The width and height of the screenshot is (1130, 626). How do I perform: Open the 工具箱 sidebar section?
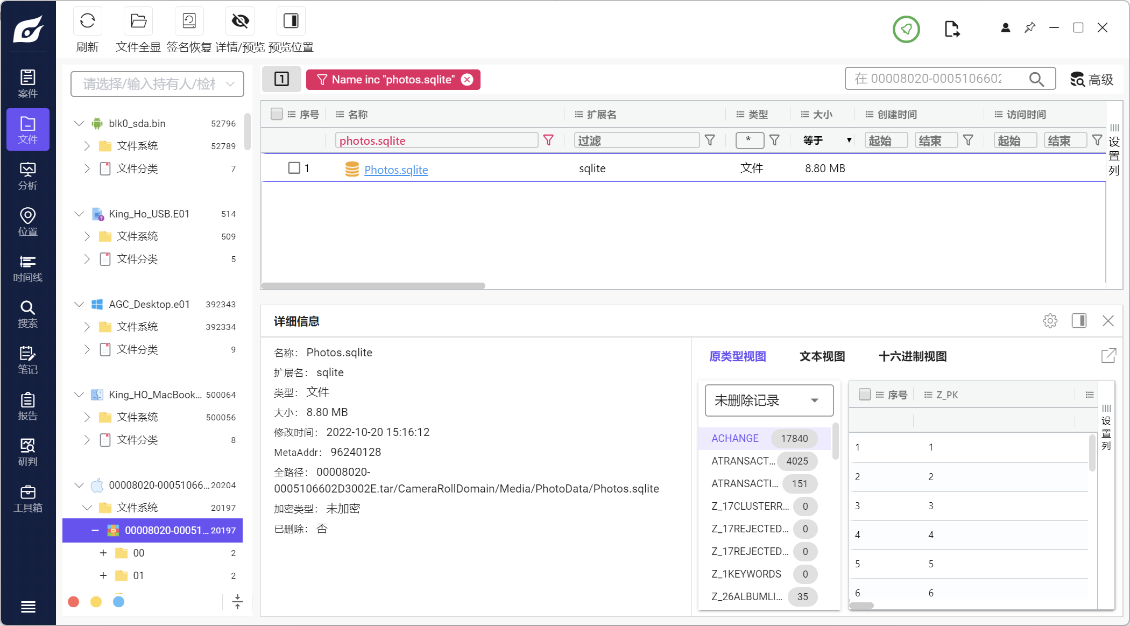click(28, 498)
